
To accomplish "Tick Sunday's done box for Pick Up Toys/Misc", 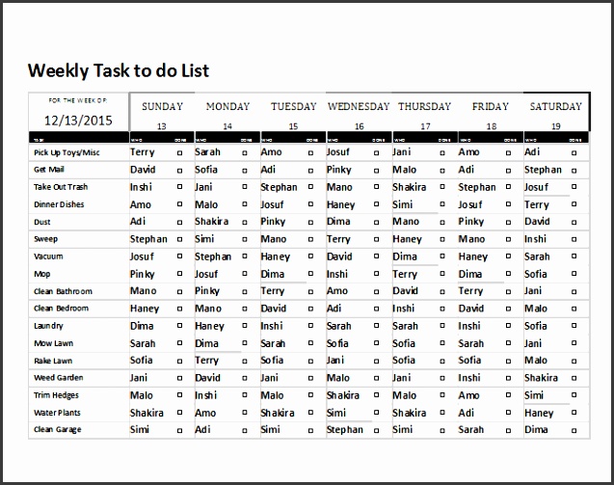I will tap(179, 153).
